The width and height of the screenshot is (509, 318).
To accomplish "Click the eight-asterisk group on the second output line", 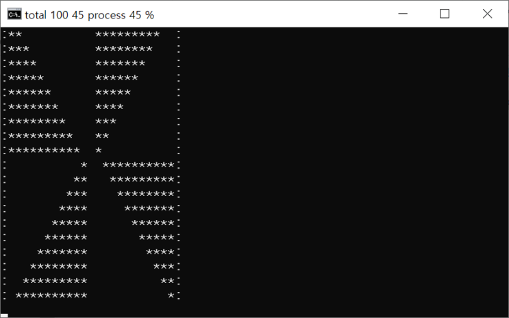I will point(124,49).
